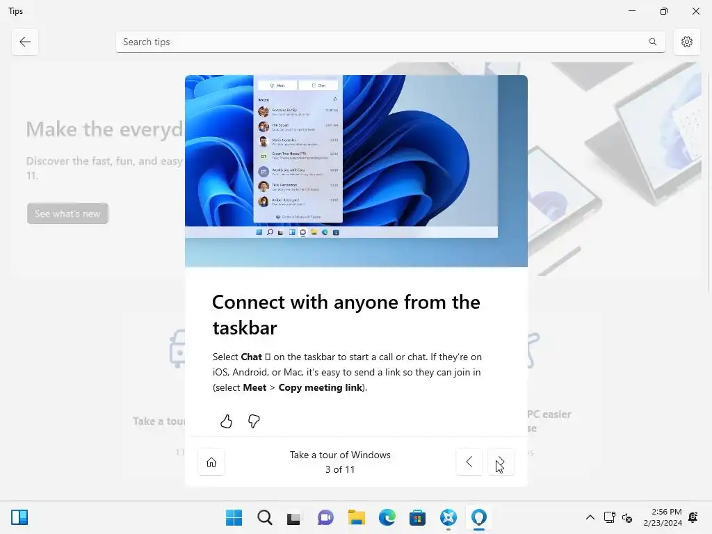Minimize the Tips window
This screenshot has width=712, height=534.
pyautogui.click(x=631, y=11)
